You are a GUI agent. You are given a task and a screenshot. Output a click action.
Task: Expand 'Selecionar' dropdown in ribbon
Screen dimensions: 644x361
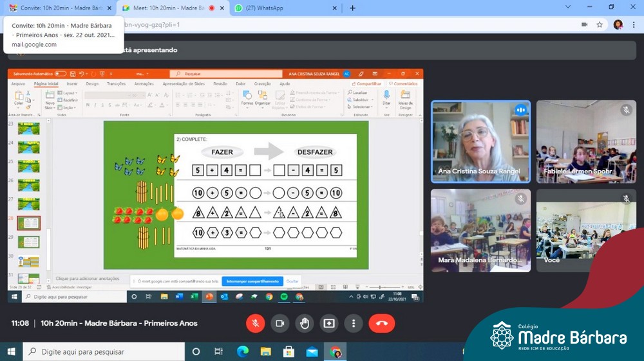click(x=360, y=107)
